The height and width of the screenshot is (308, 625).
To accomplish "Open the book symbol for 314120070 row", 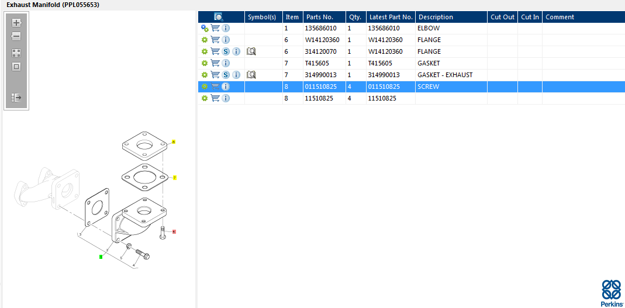I will click(x=251, y=51).
